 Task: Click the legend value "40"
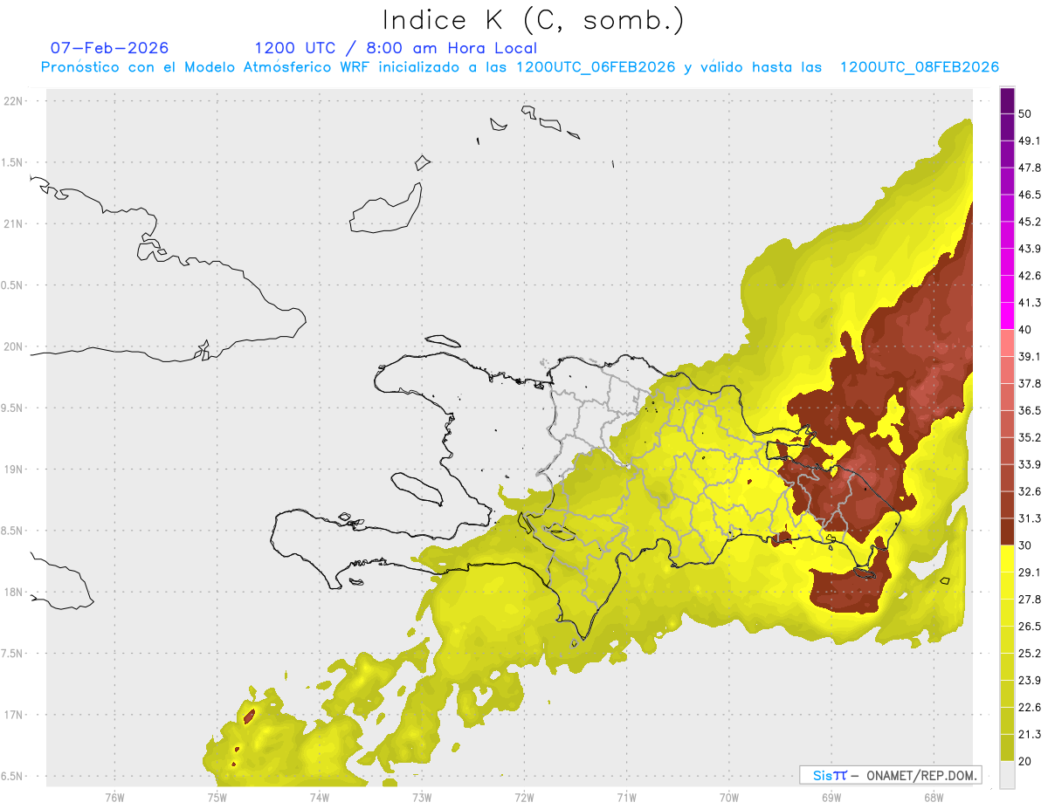click(x=1025, y=330)
